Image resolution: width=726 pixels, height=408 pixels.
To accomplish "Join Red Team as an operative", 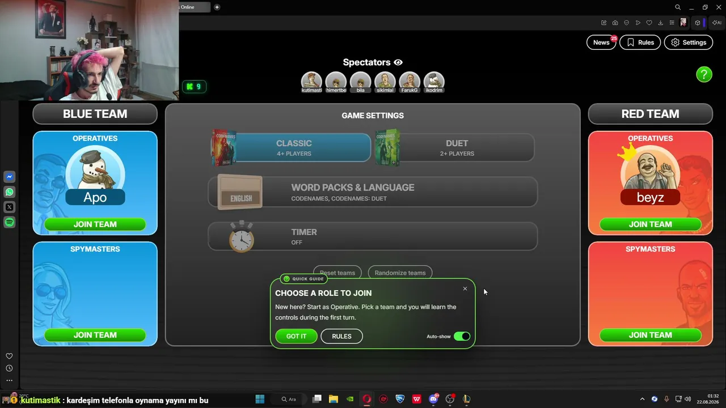I will tap(651, 224).
